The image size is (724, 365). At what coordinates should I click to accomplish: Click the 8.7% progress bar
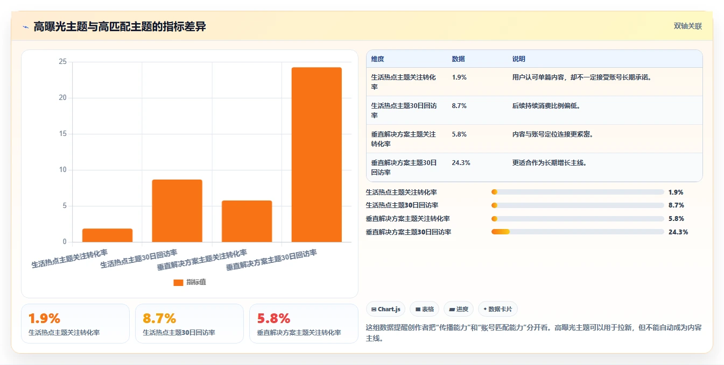coord(578,205)
